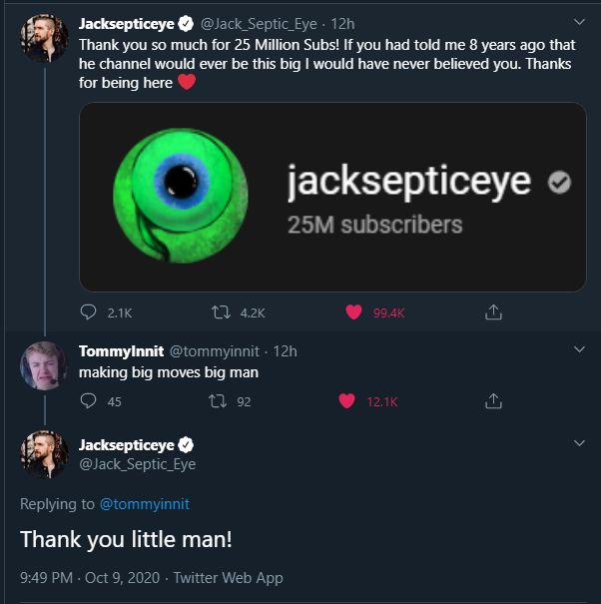Image resolution: width=601 pixels, height=604 pixels.
Task: Click Jacksepticeye's avatar on the bottom reply
Action: point(43,454)
